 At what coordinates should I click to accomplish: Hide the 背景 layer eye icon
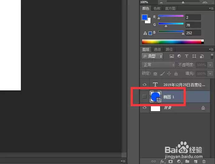point(144,108)
